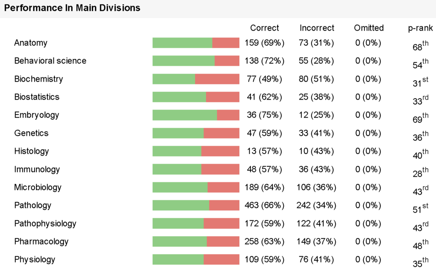Open the Embryology division entry
The height and width of the screenshot is (276, 436).
point(36,115)
